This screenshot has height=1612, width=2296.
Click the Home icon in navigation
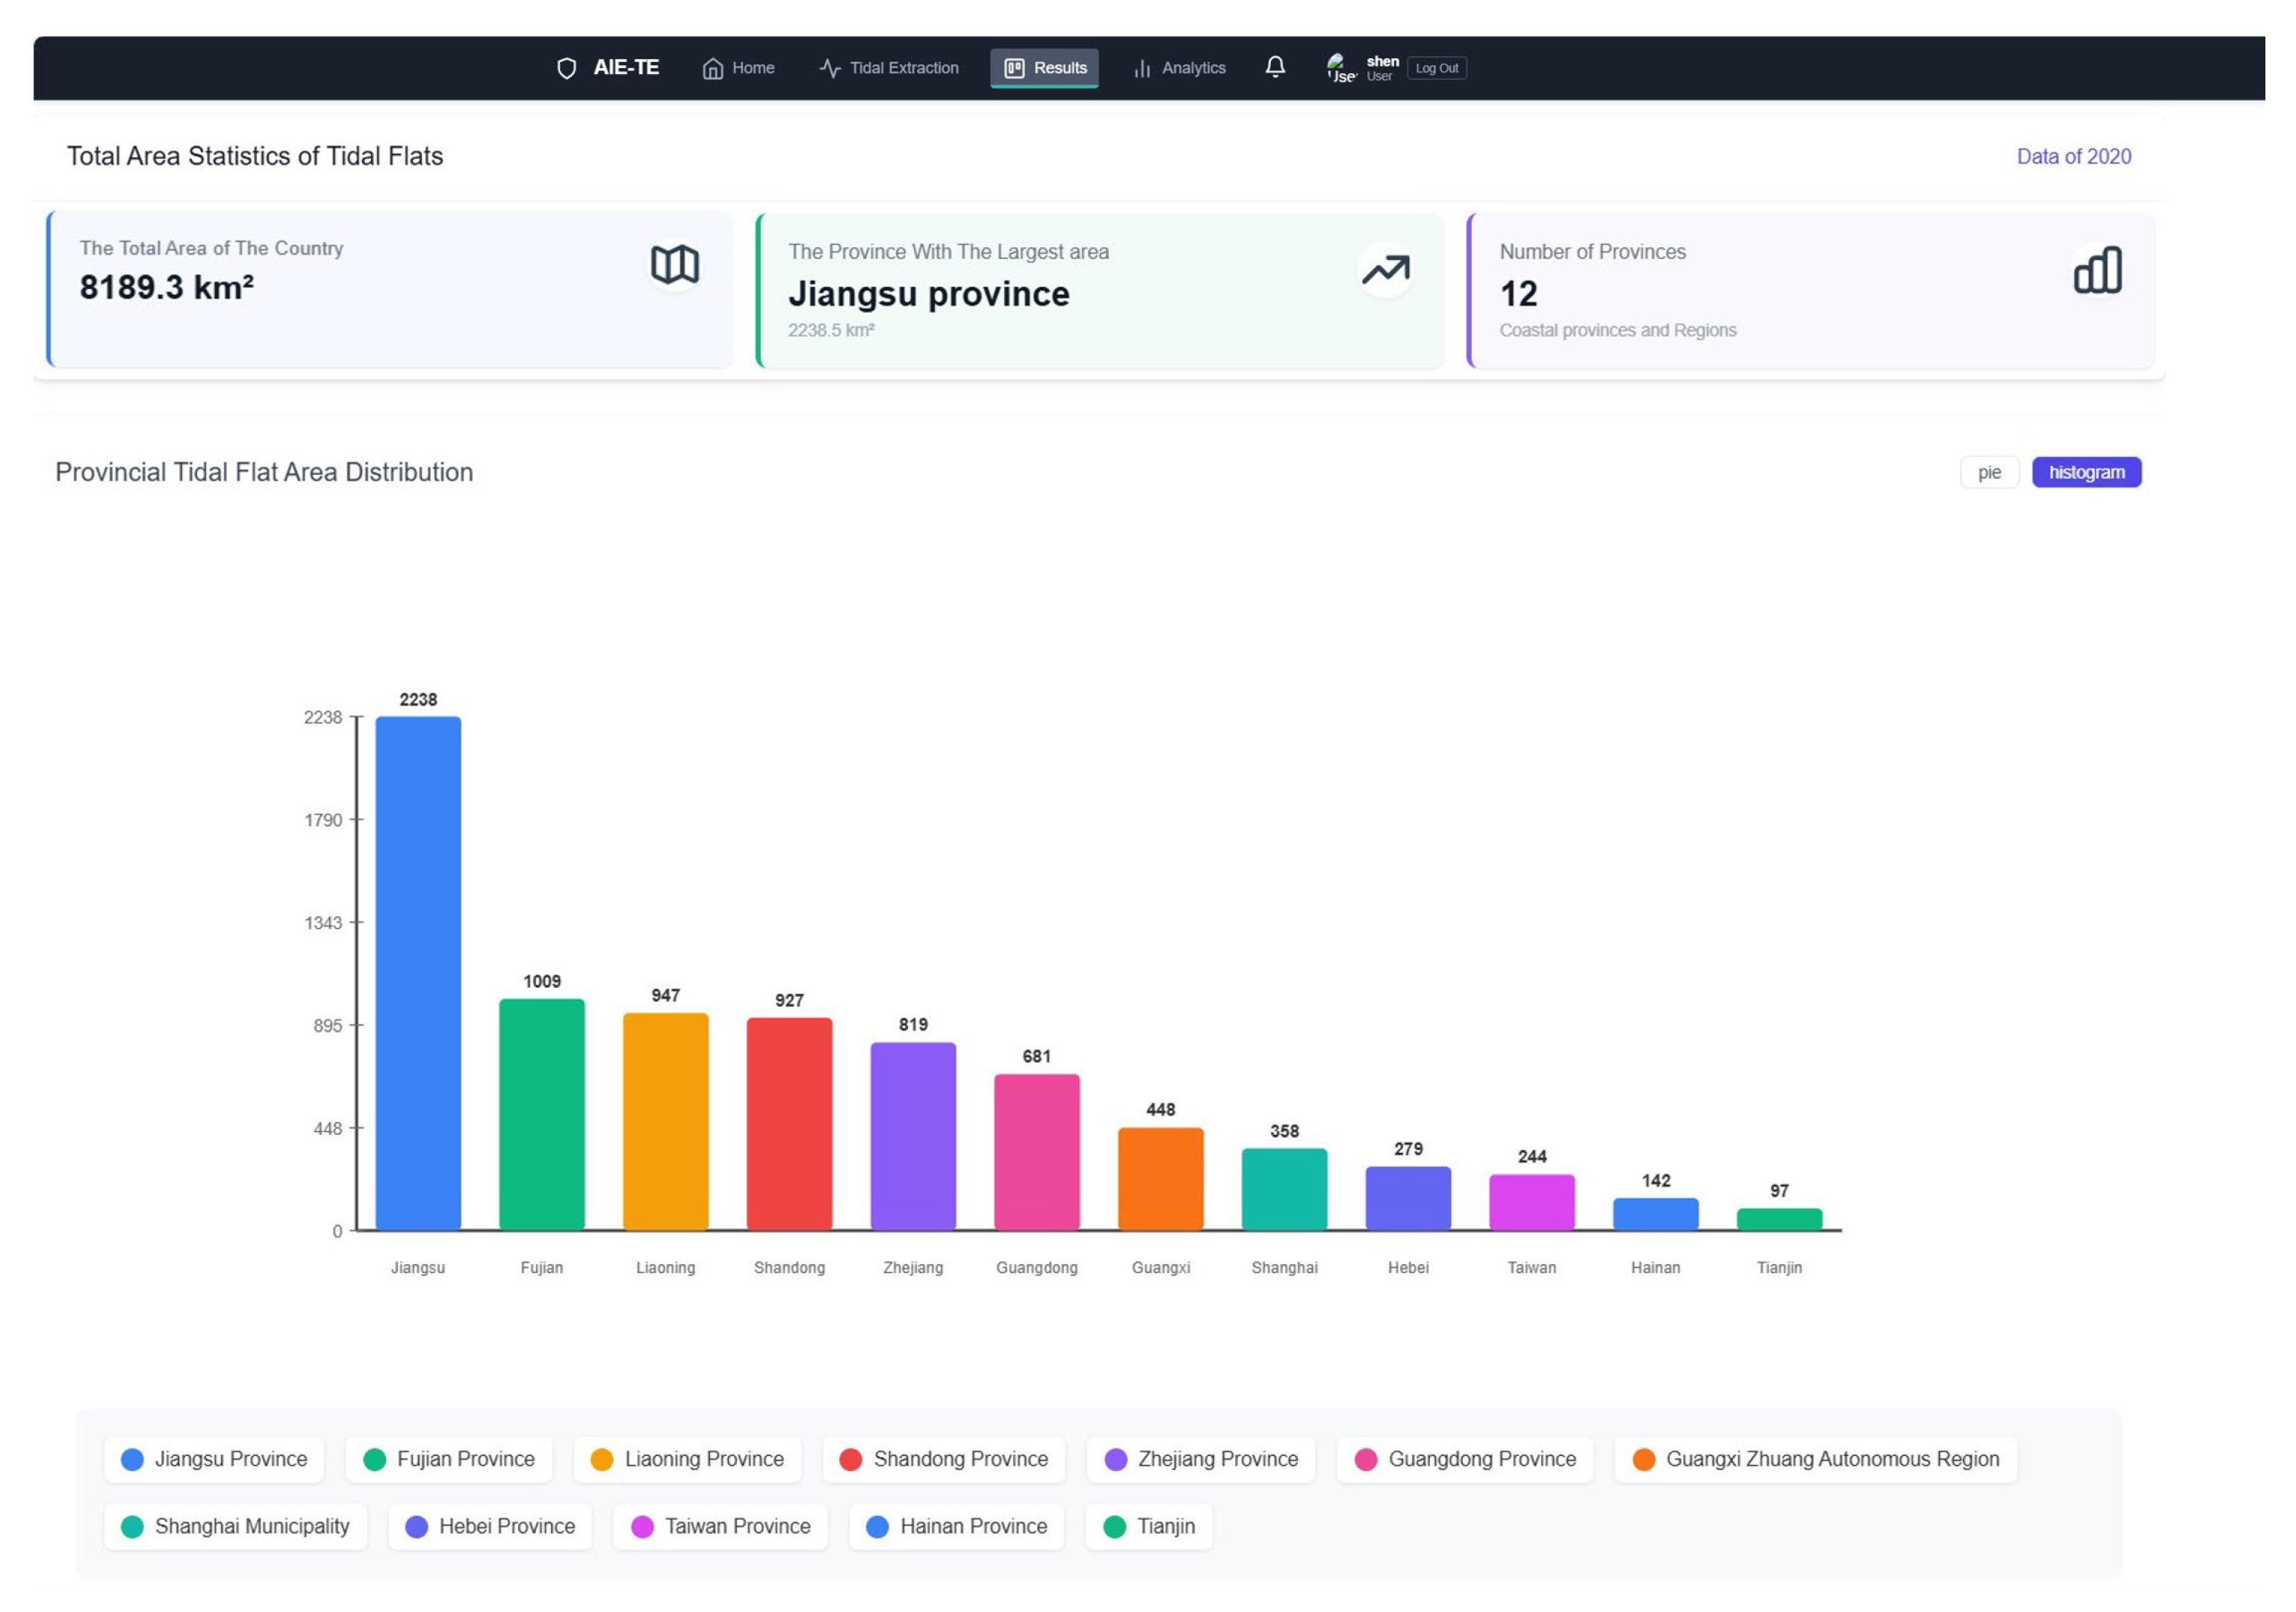pos(712,68)
